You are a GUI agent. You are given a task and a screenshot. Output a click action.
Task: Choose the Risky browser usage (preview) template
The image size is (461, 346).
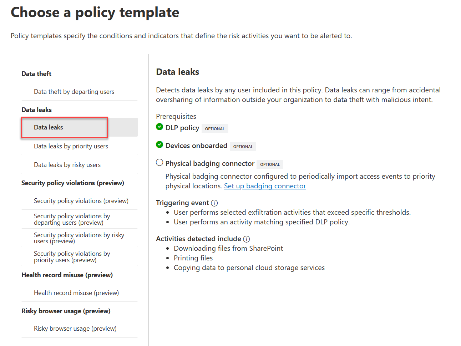click(75, 329)
